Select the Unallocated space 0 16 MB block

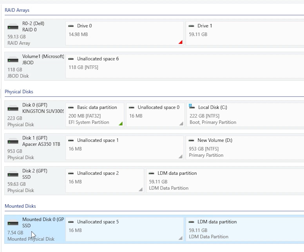coord(155,115)
